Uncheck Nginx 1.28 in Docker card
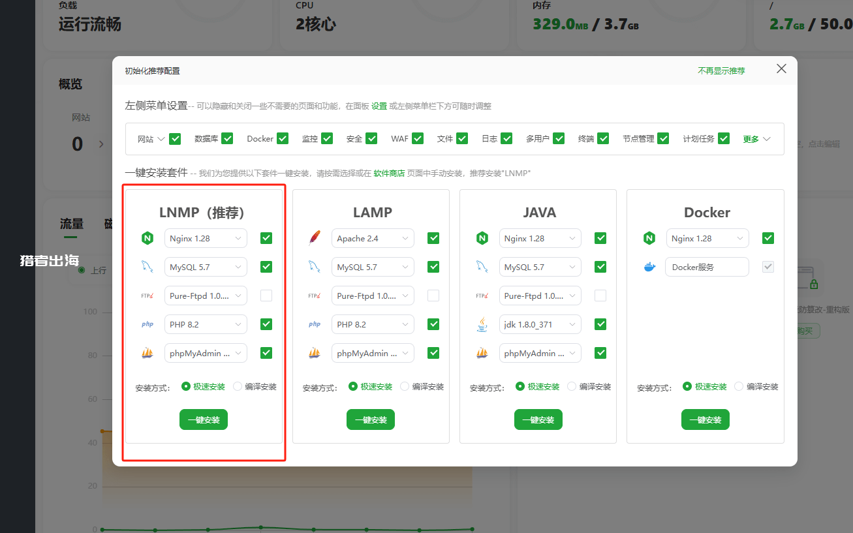 (768, 238)
